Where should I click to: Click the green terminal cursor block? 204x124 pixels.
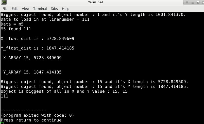2,123
